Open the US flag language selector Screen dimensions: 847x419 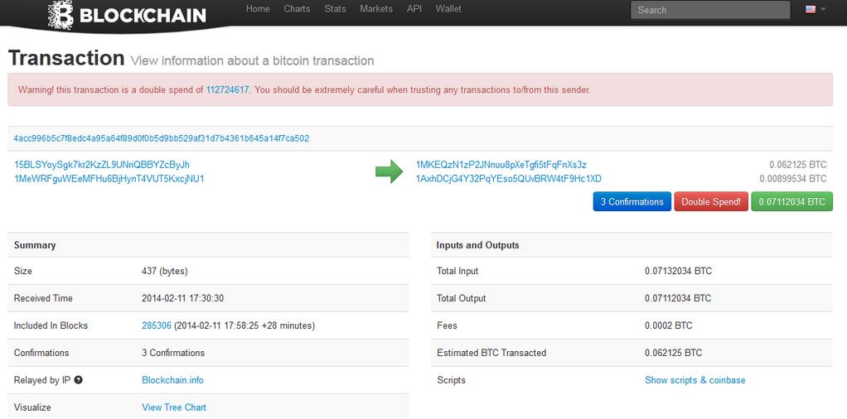tap(816, 9)
